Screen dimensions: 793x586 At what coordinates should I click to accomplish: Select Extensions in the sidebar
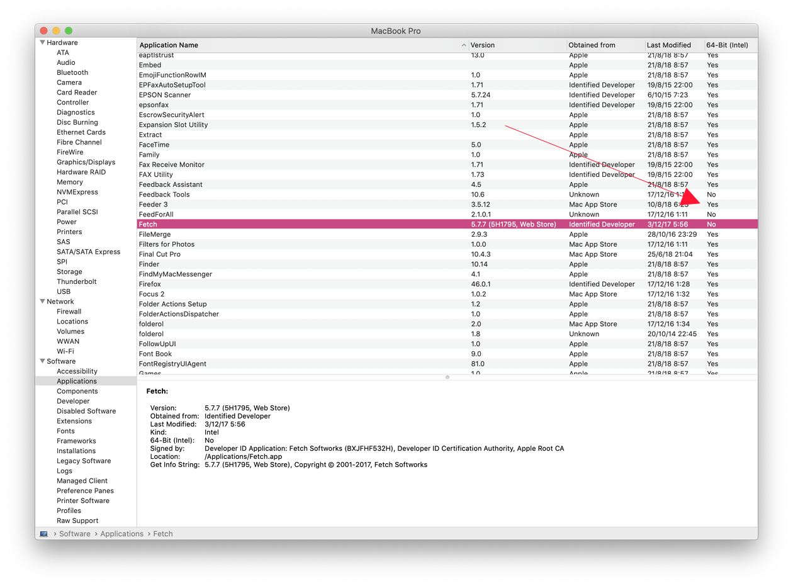pos(74,421)
